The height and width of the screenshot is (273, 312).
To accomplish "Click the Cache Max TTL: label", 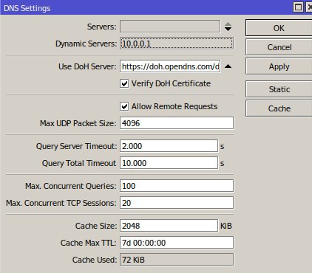I will (88, 243).
